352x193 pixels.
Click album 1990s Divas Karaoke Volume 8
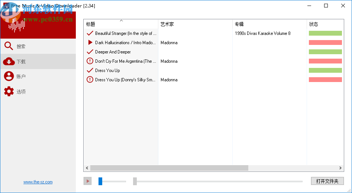point(263,33)
